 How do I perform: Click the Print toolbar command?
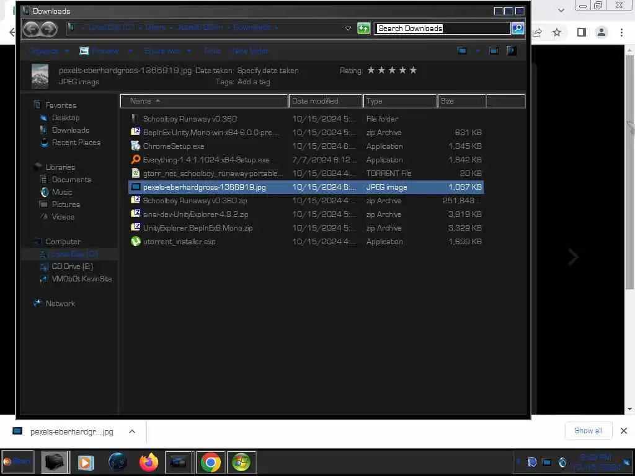coord(212,51)
